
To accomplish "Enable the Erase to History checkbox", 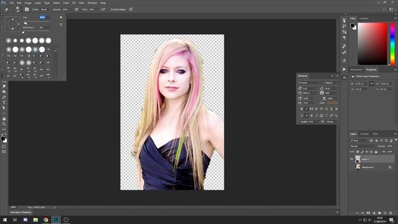I will click(x=109, y=9).
